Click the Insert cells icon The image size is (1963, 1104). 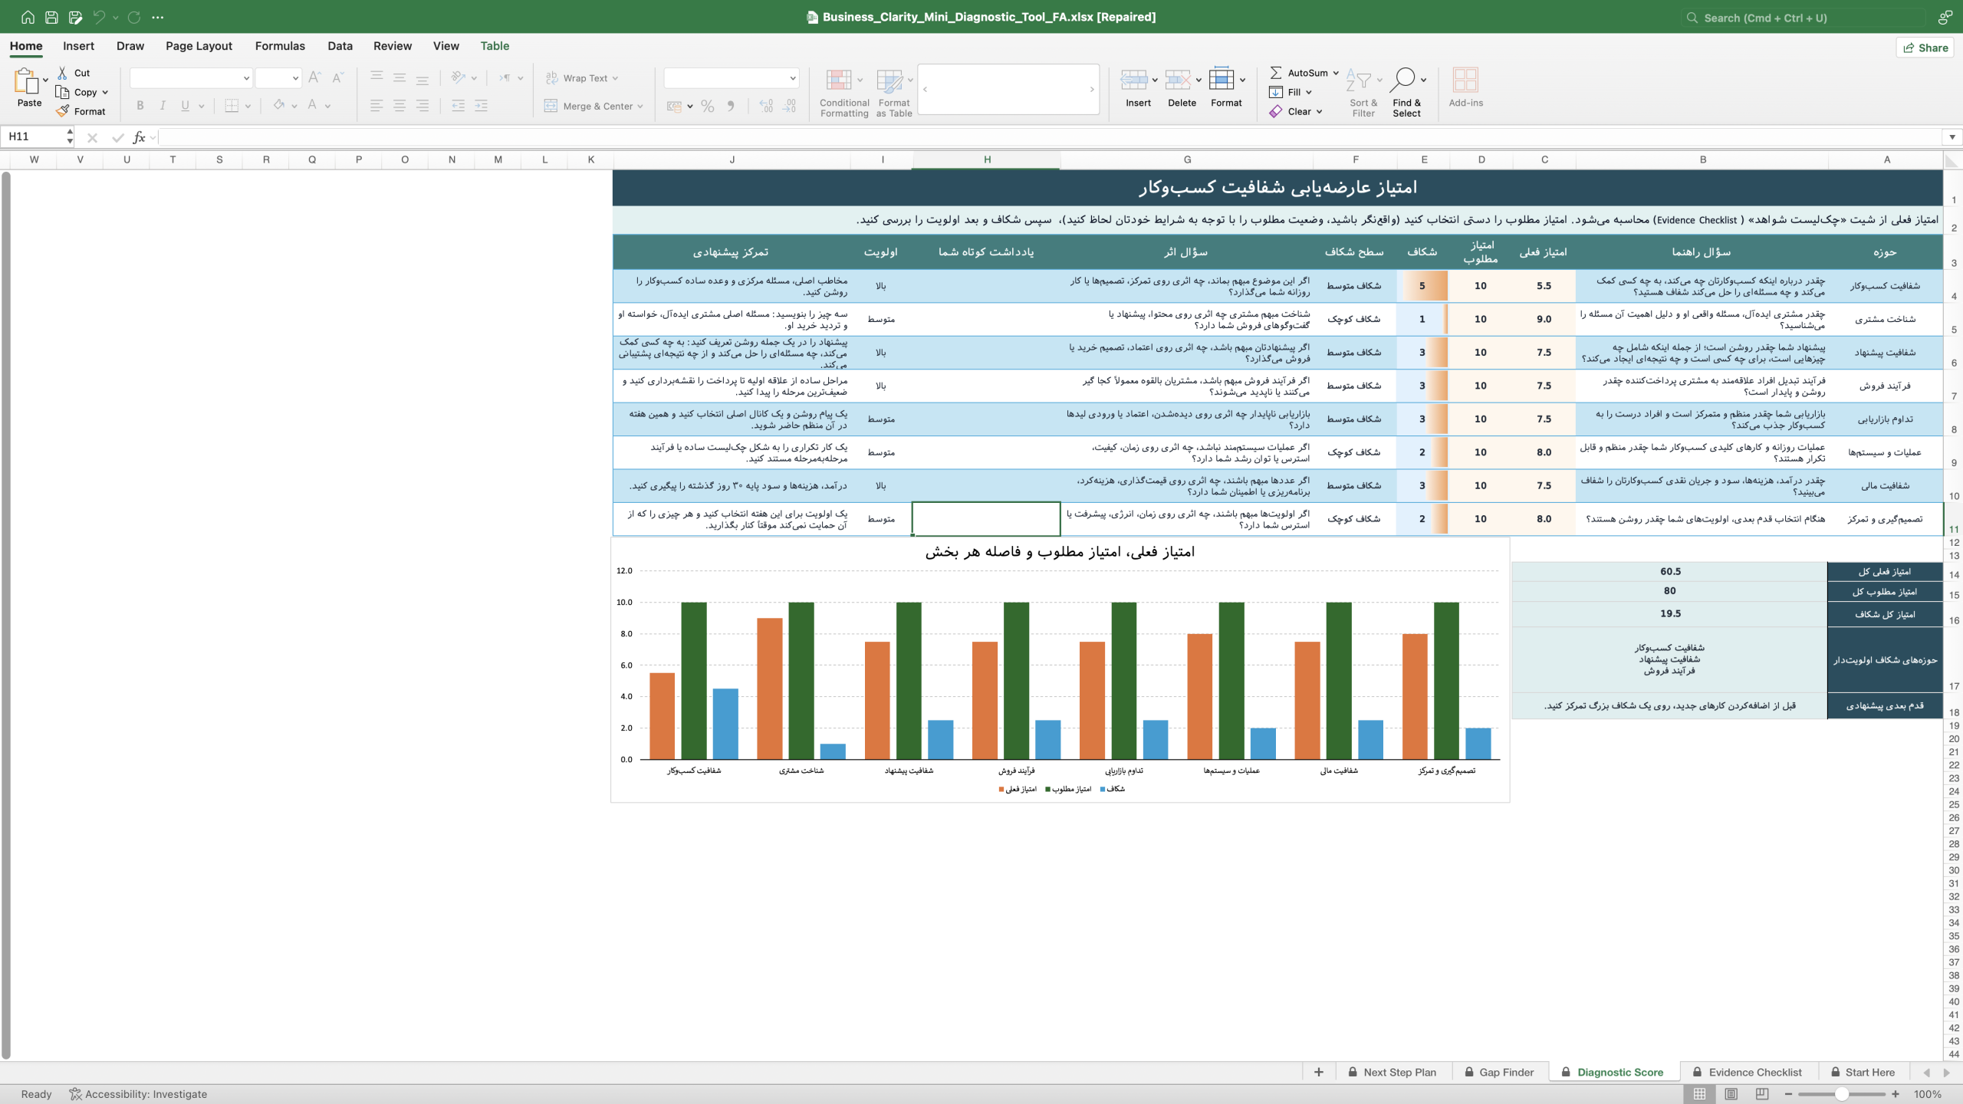point(1134,79)
